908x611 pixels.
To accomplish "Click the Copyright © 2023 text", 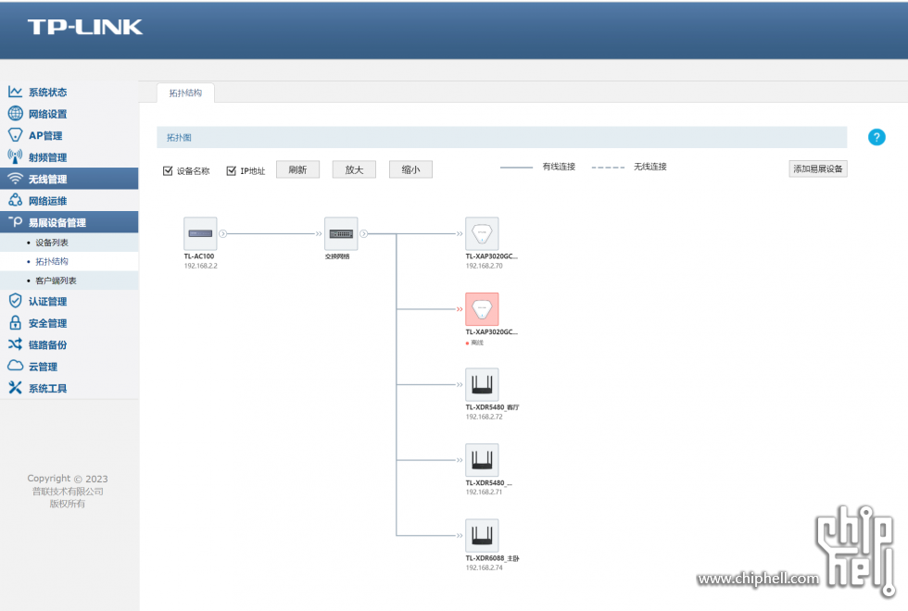I will (67, 479).
